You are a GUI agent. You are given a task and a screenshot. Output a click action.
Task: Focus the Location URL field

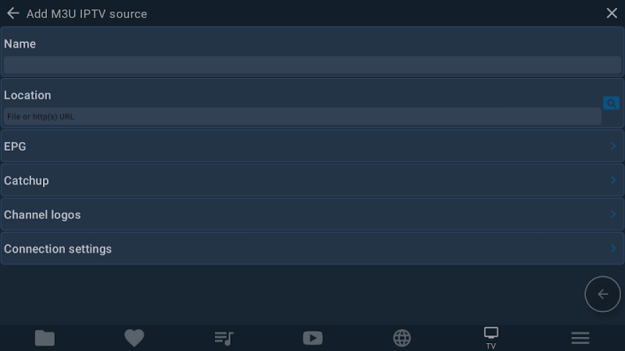pos(302,116)
